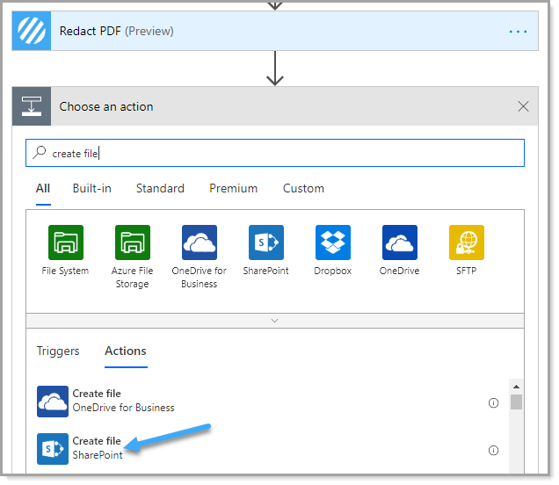The width and height of the screenshot is (559, 485).
Task: Pick the SFTP connector icon
Action: click(x=467, y=242)
